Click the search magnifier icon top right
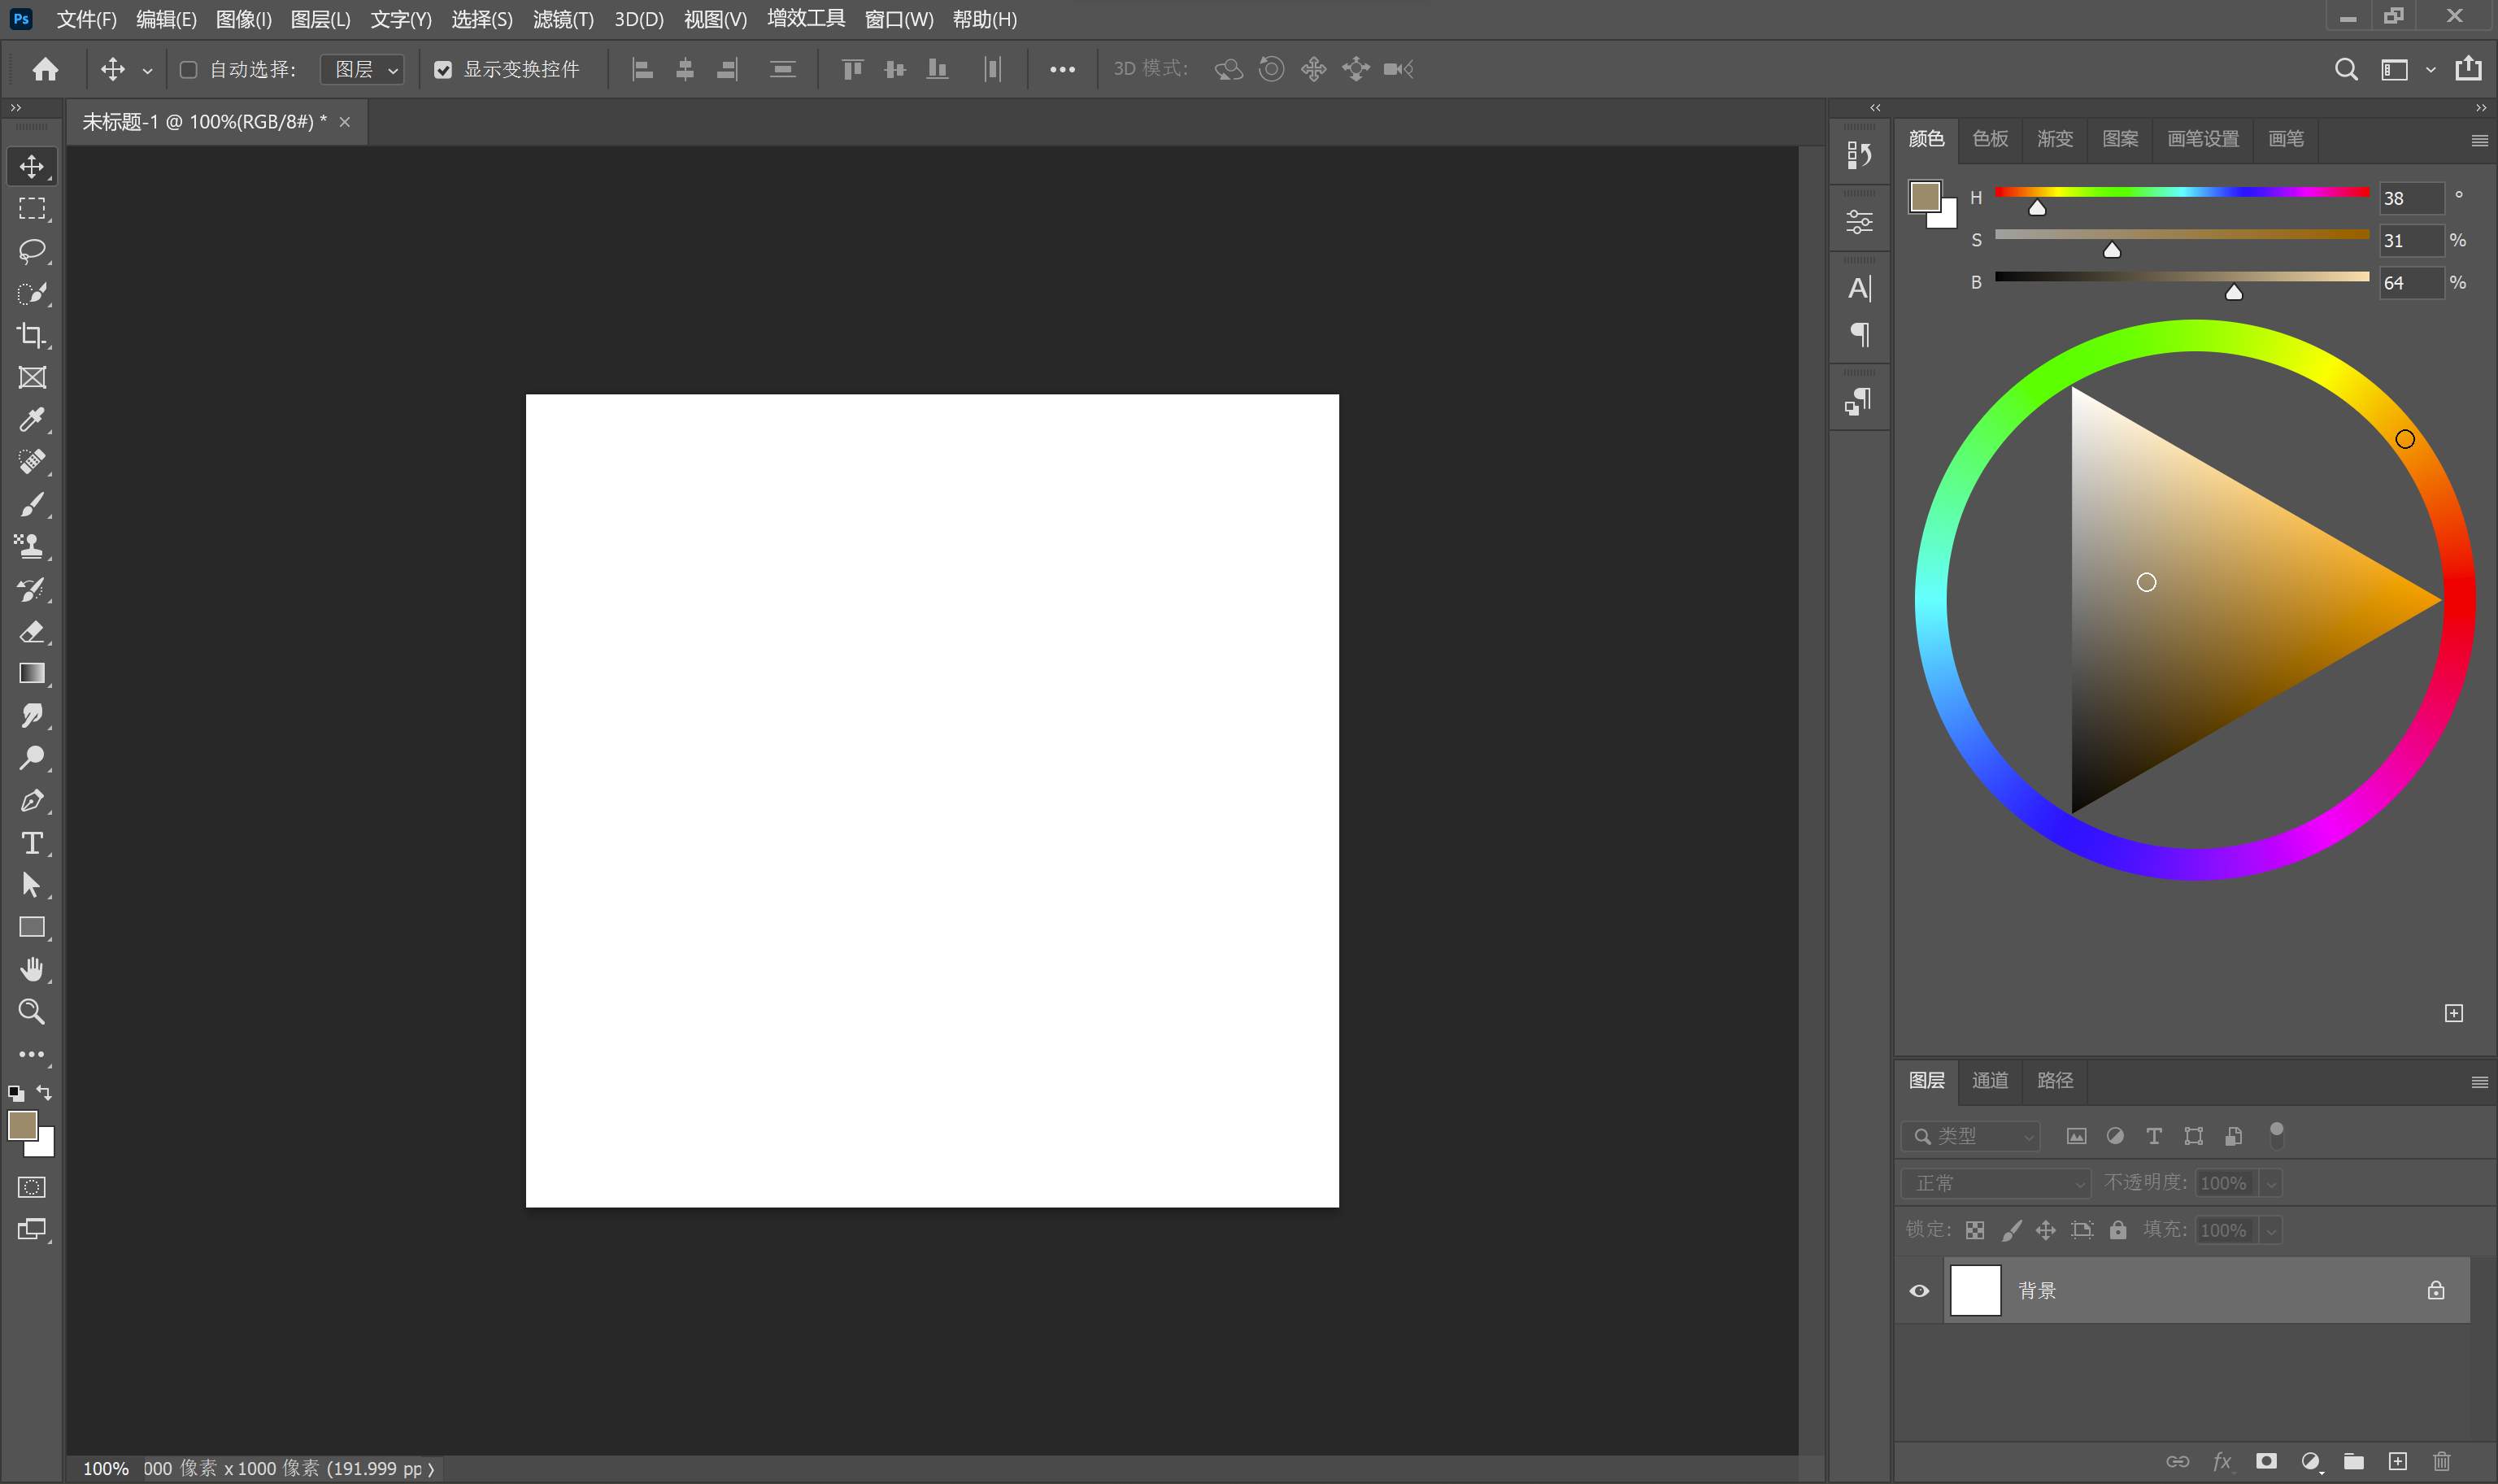 tap(2346, 69)
